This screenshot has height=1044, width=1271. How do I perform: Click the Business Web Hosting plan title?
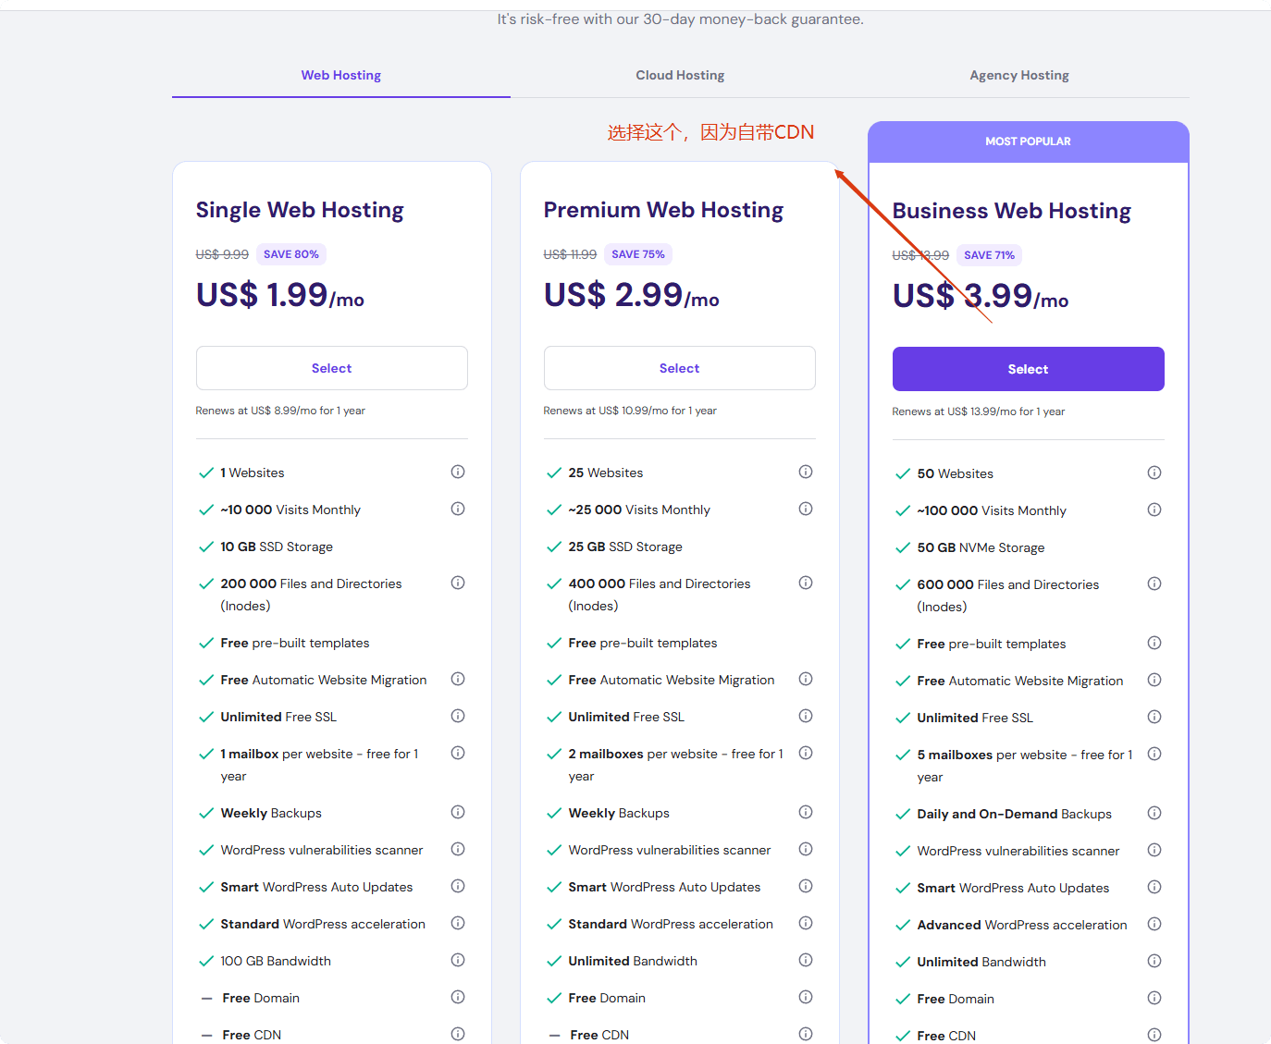pyautogui.click(x=1011, y=211)
